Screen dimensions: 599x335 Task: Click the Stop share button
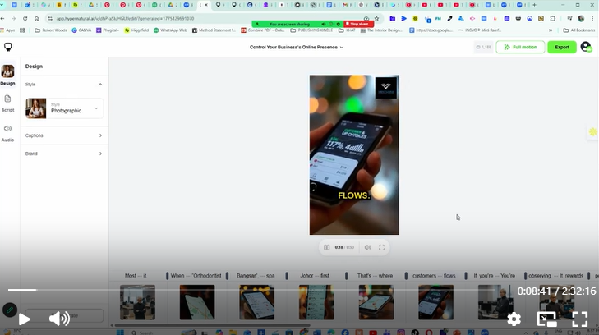(358, 24)
